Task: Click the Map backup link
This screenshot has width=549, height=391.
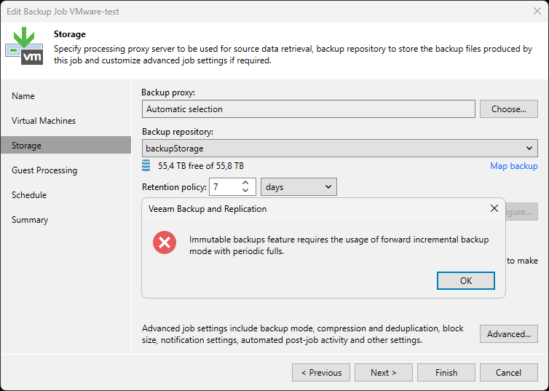Action: [513, 166]
